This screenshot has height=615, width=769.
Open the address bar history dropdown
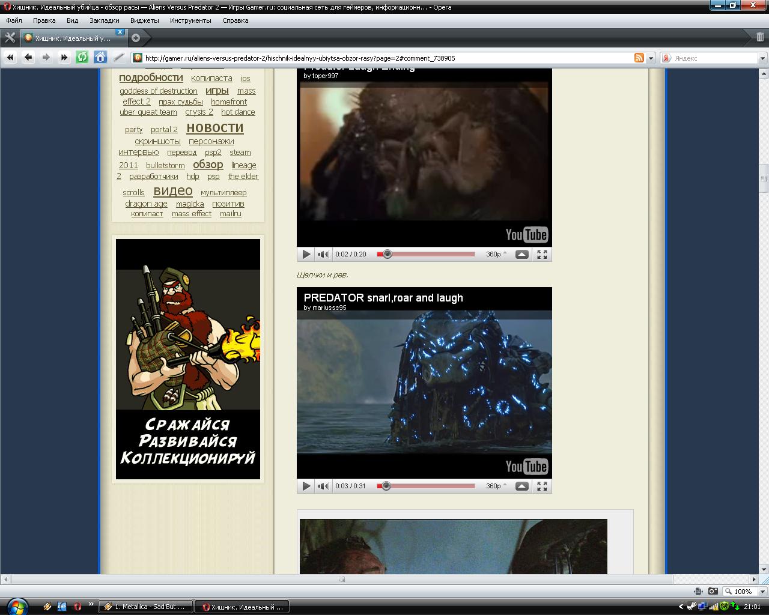click(x=651, y=58)
